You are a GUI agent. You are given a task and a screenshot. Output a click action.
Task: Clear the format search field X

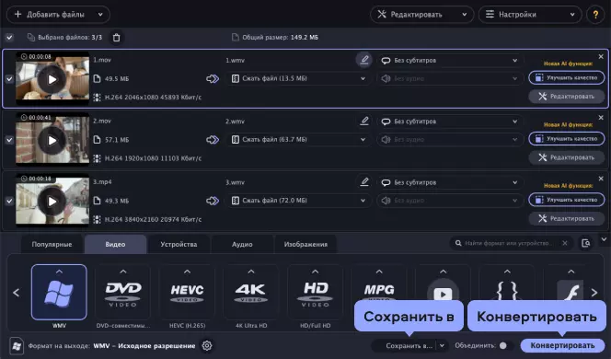pos(565,243)
